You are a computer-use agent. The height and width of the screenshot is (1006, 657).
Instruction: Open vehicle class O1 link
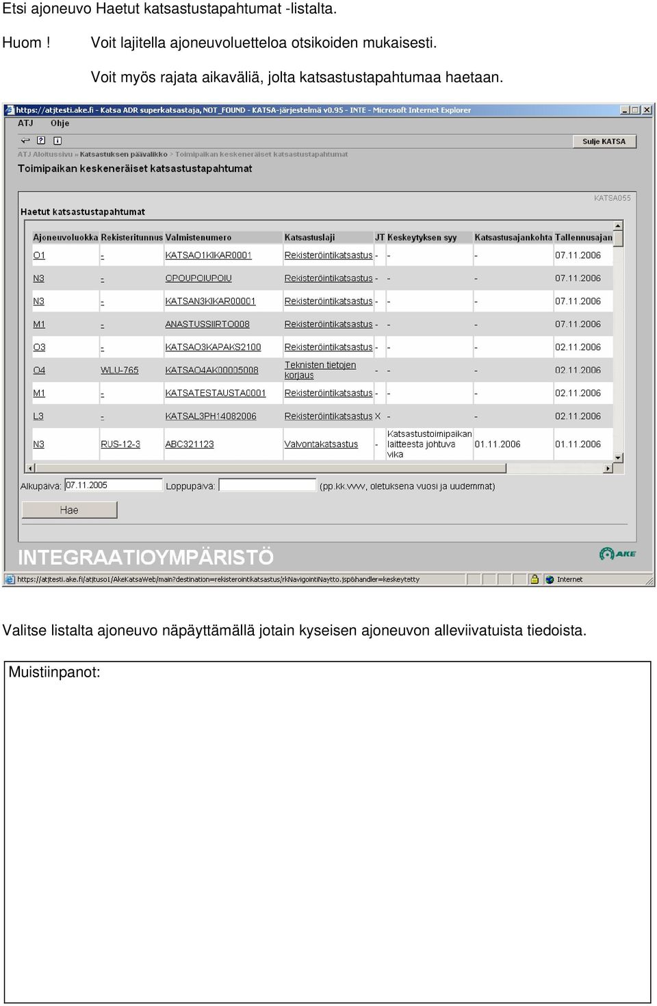[x=39, y=255]
